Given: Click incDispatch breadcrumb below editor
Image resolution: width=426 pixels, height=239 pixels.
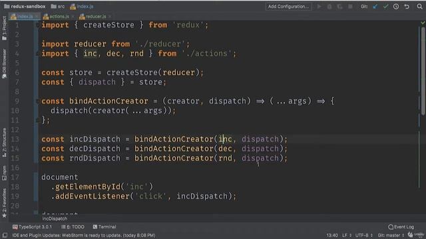Looking at the screenshot, I should [x=55, y=218].
